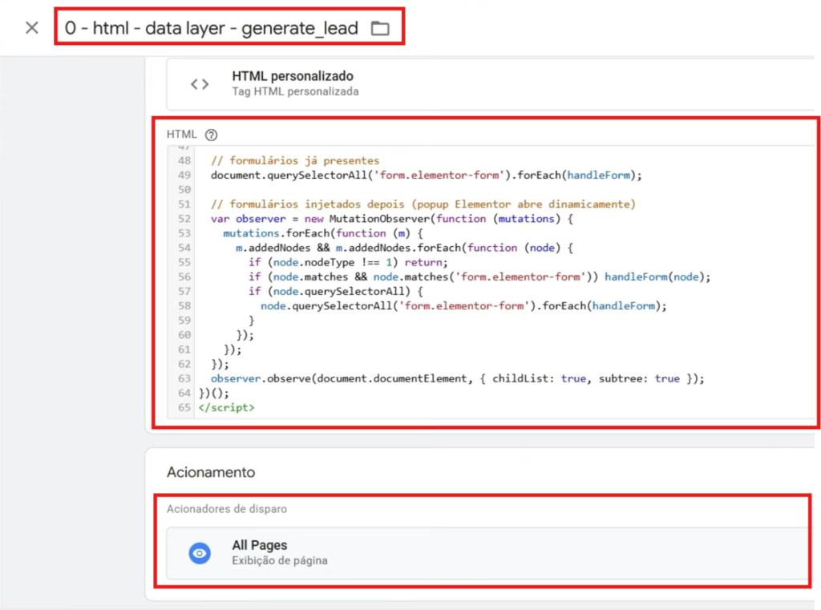Click the comment line '// formulários já presentes'

click(x=295, y=160)
